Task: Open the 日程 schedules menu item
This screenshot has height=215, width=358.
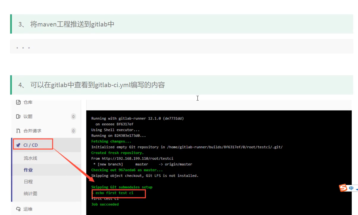Action: click(28, 182)
